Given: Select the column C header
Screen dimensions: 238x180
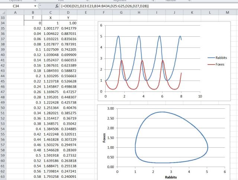Looking at the screenshot, I should pos(49,12).
